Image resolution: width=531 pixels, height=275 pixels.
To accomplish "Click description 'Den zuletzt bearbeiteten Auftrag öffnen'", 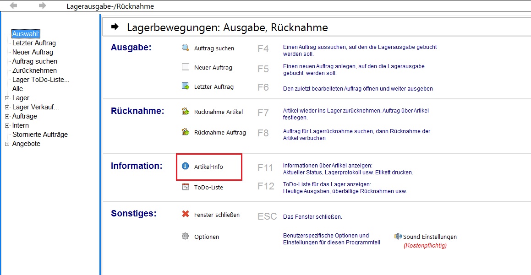I will (358, 89).
